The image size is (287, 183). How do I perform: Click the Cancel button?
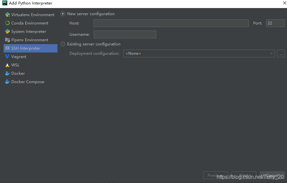(272, 175)
